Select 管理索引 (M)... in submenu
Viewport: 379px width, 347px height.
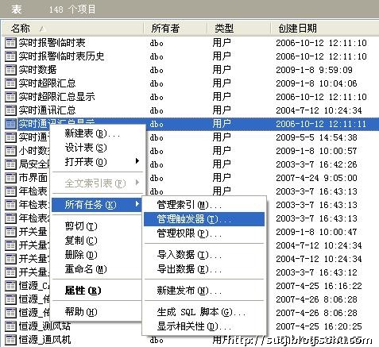coord(204,205)
